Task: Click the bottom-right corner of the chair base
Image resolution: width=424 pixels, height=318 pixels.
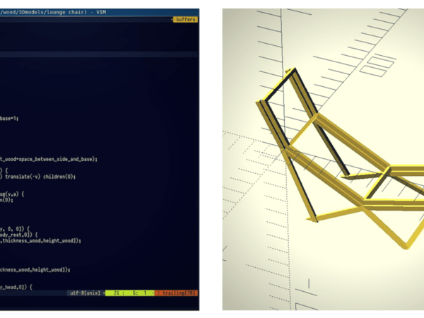Action: click(406, 245)
